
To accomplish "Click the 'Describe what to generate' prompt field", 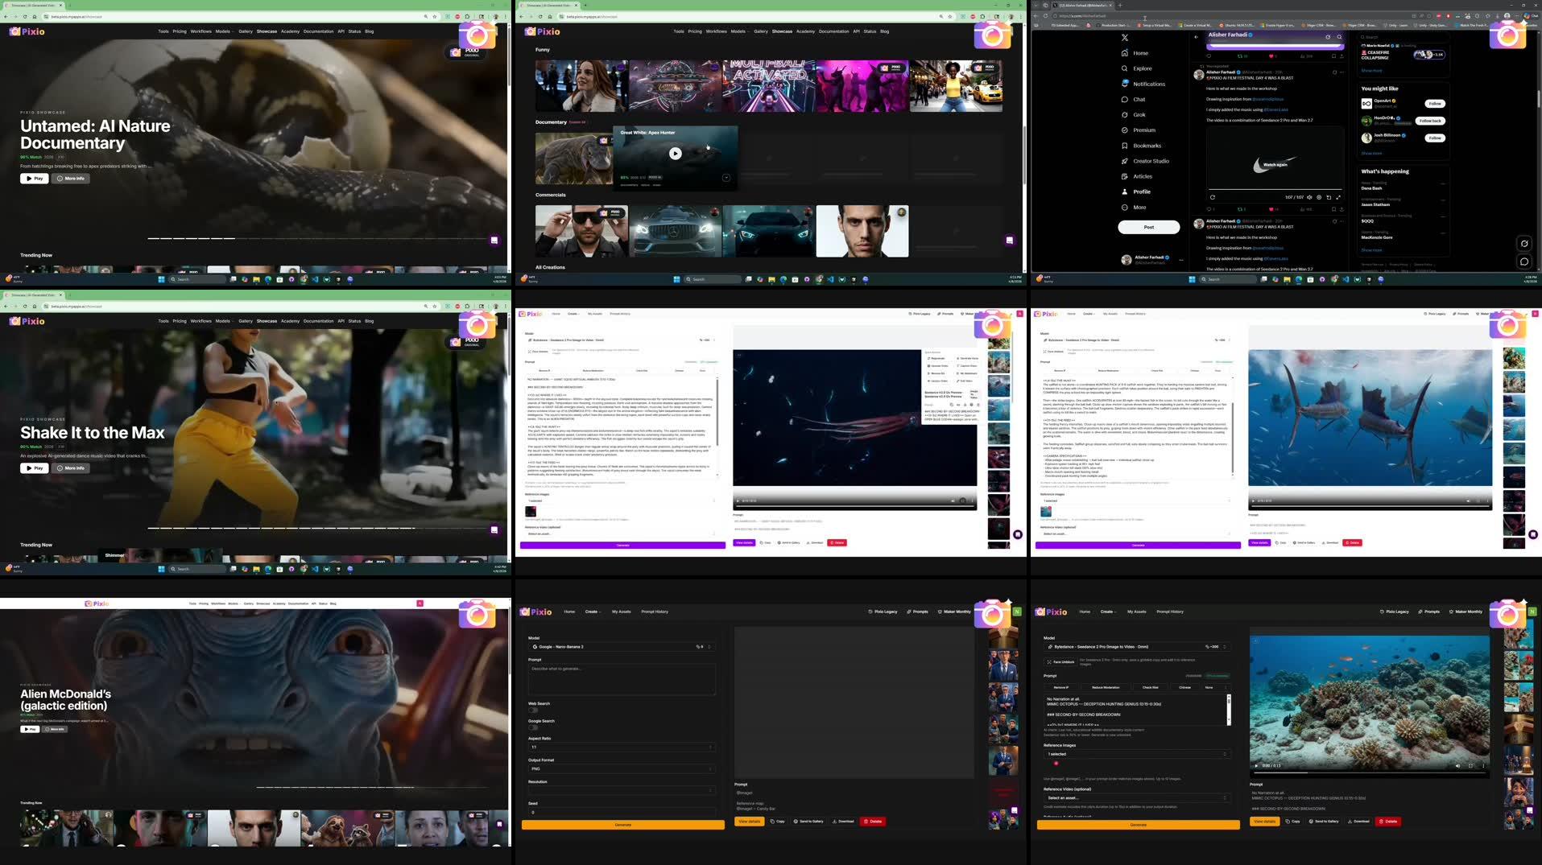I will tap(622, 678).
